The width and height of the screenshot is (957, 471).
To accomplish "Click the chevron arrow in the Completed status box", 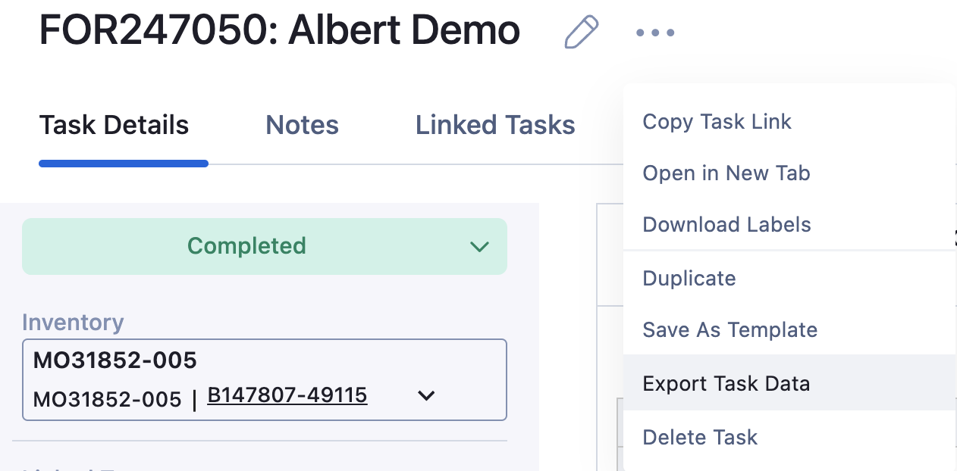I will 479,247.
